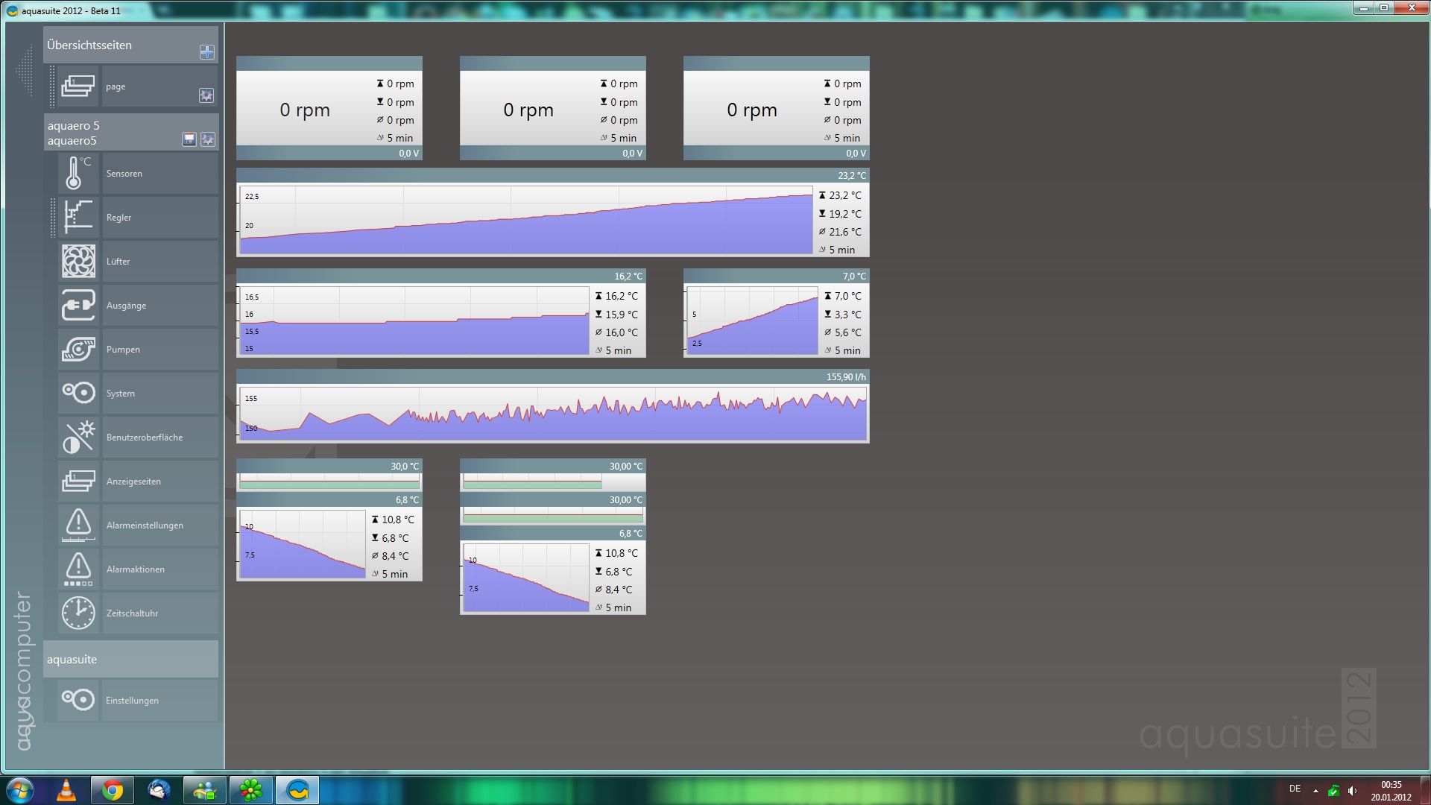This screenshot has width=1431, height=805.
Task: Click the first 30,0 °C green bar
Action: [x=329, y=484]
